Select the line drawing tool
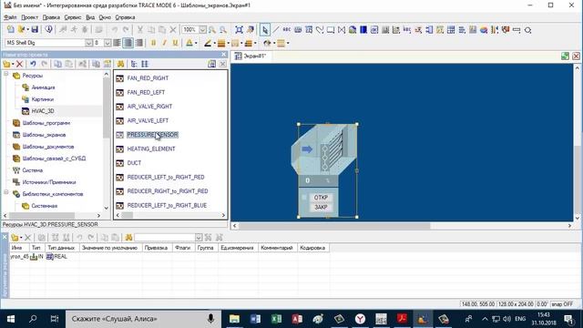 click(276, 30)
